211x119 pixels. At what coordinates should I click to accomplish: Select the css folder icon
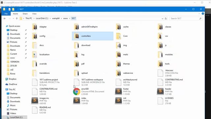[160, 36]
